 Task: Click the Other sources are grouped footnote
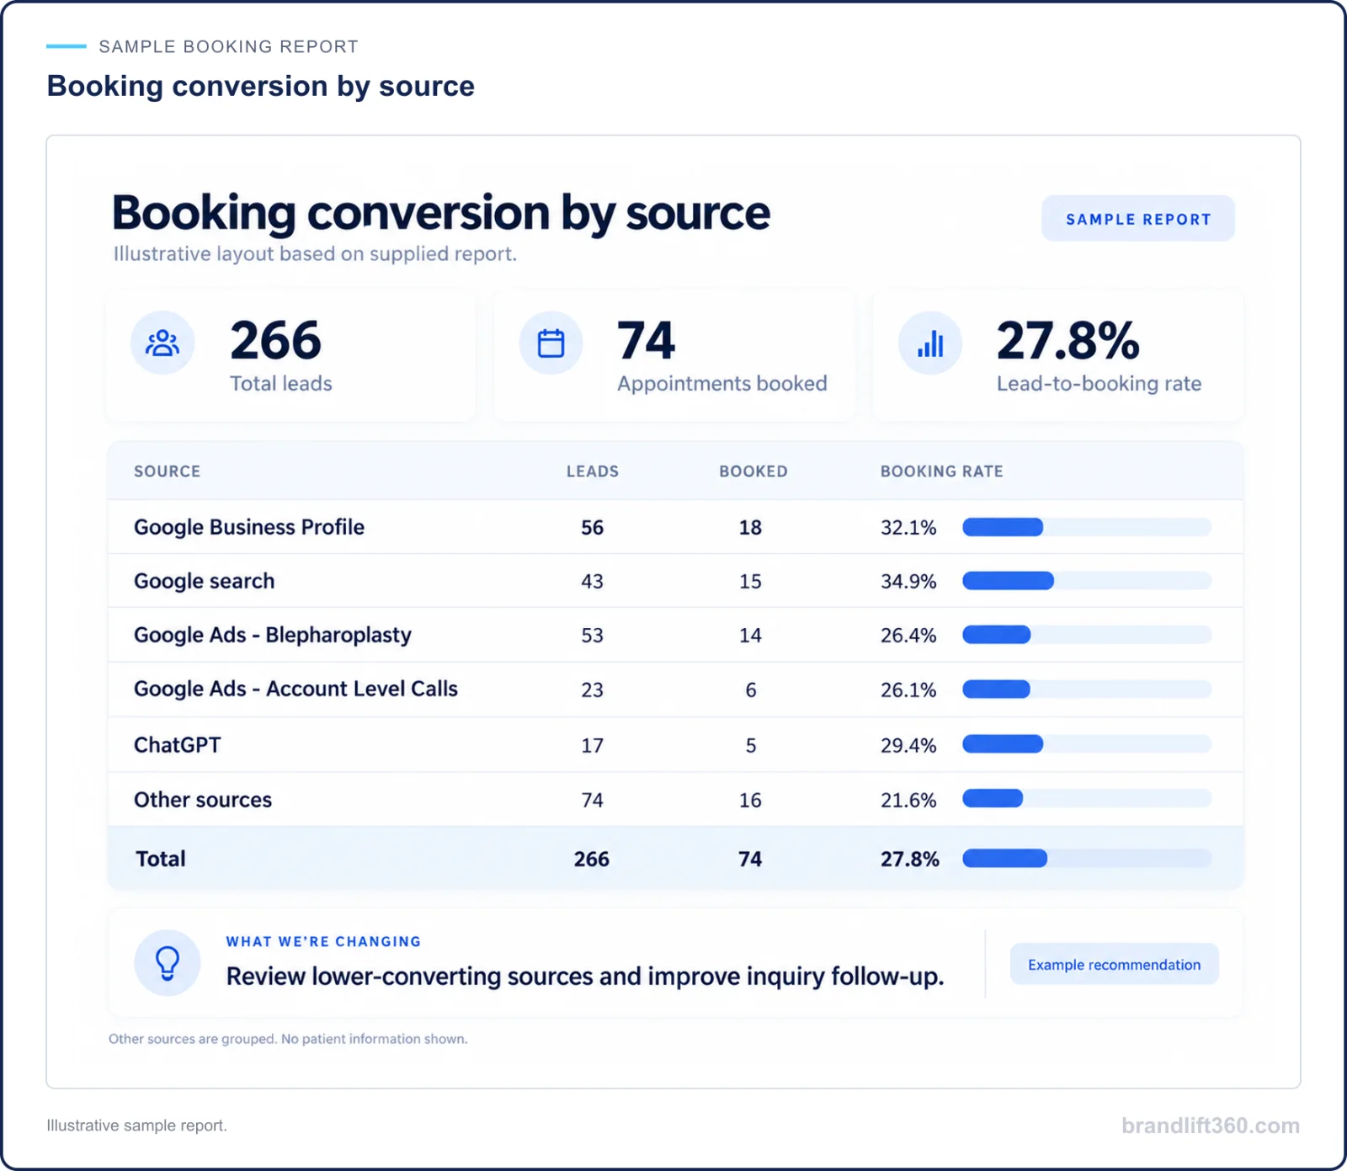point(288,1039)
